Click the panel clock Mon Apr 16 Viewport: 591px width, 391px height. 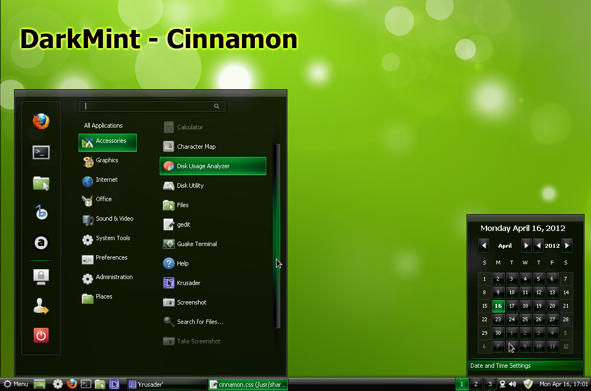pos(563,384)
